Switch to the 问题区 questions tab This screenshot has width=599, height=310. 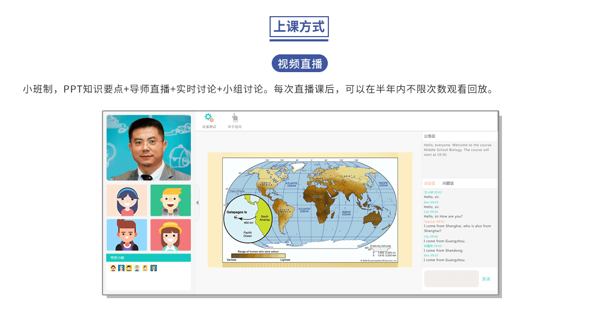point(448,184)
